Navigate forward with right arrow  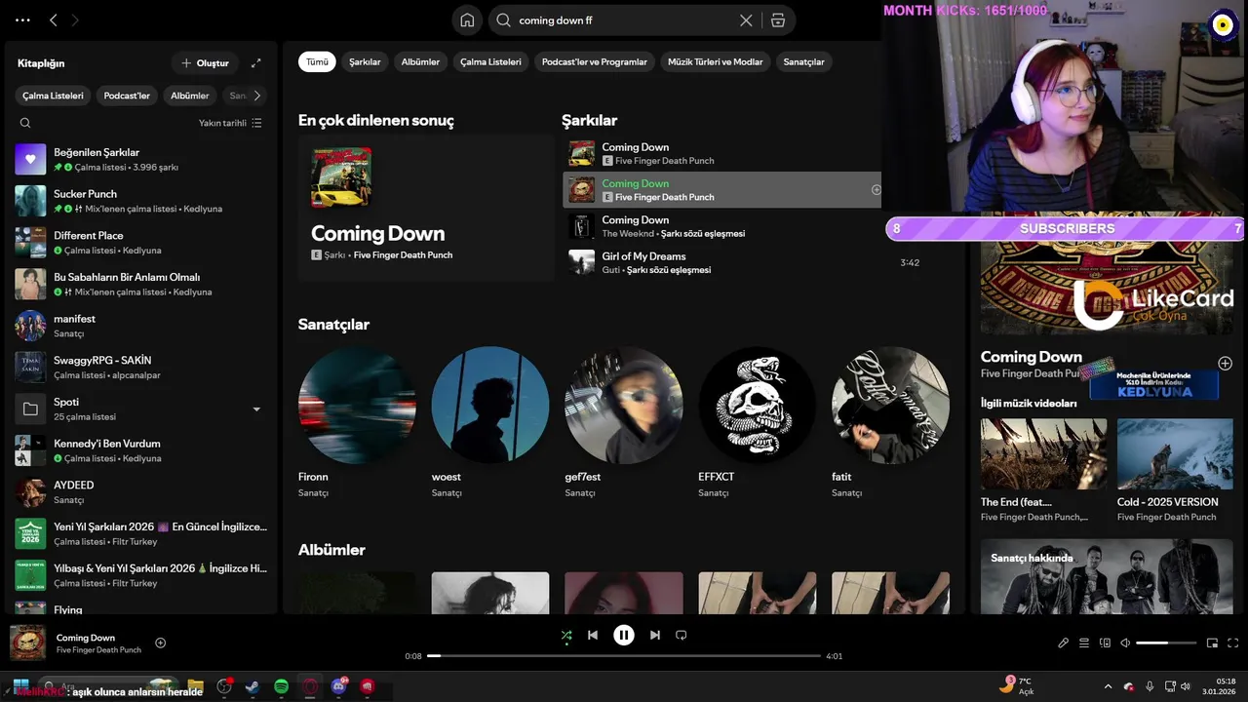[75, 19]
